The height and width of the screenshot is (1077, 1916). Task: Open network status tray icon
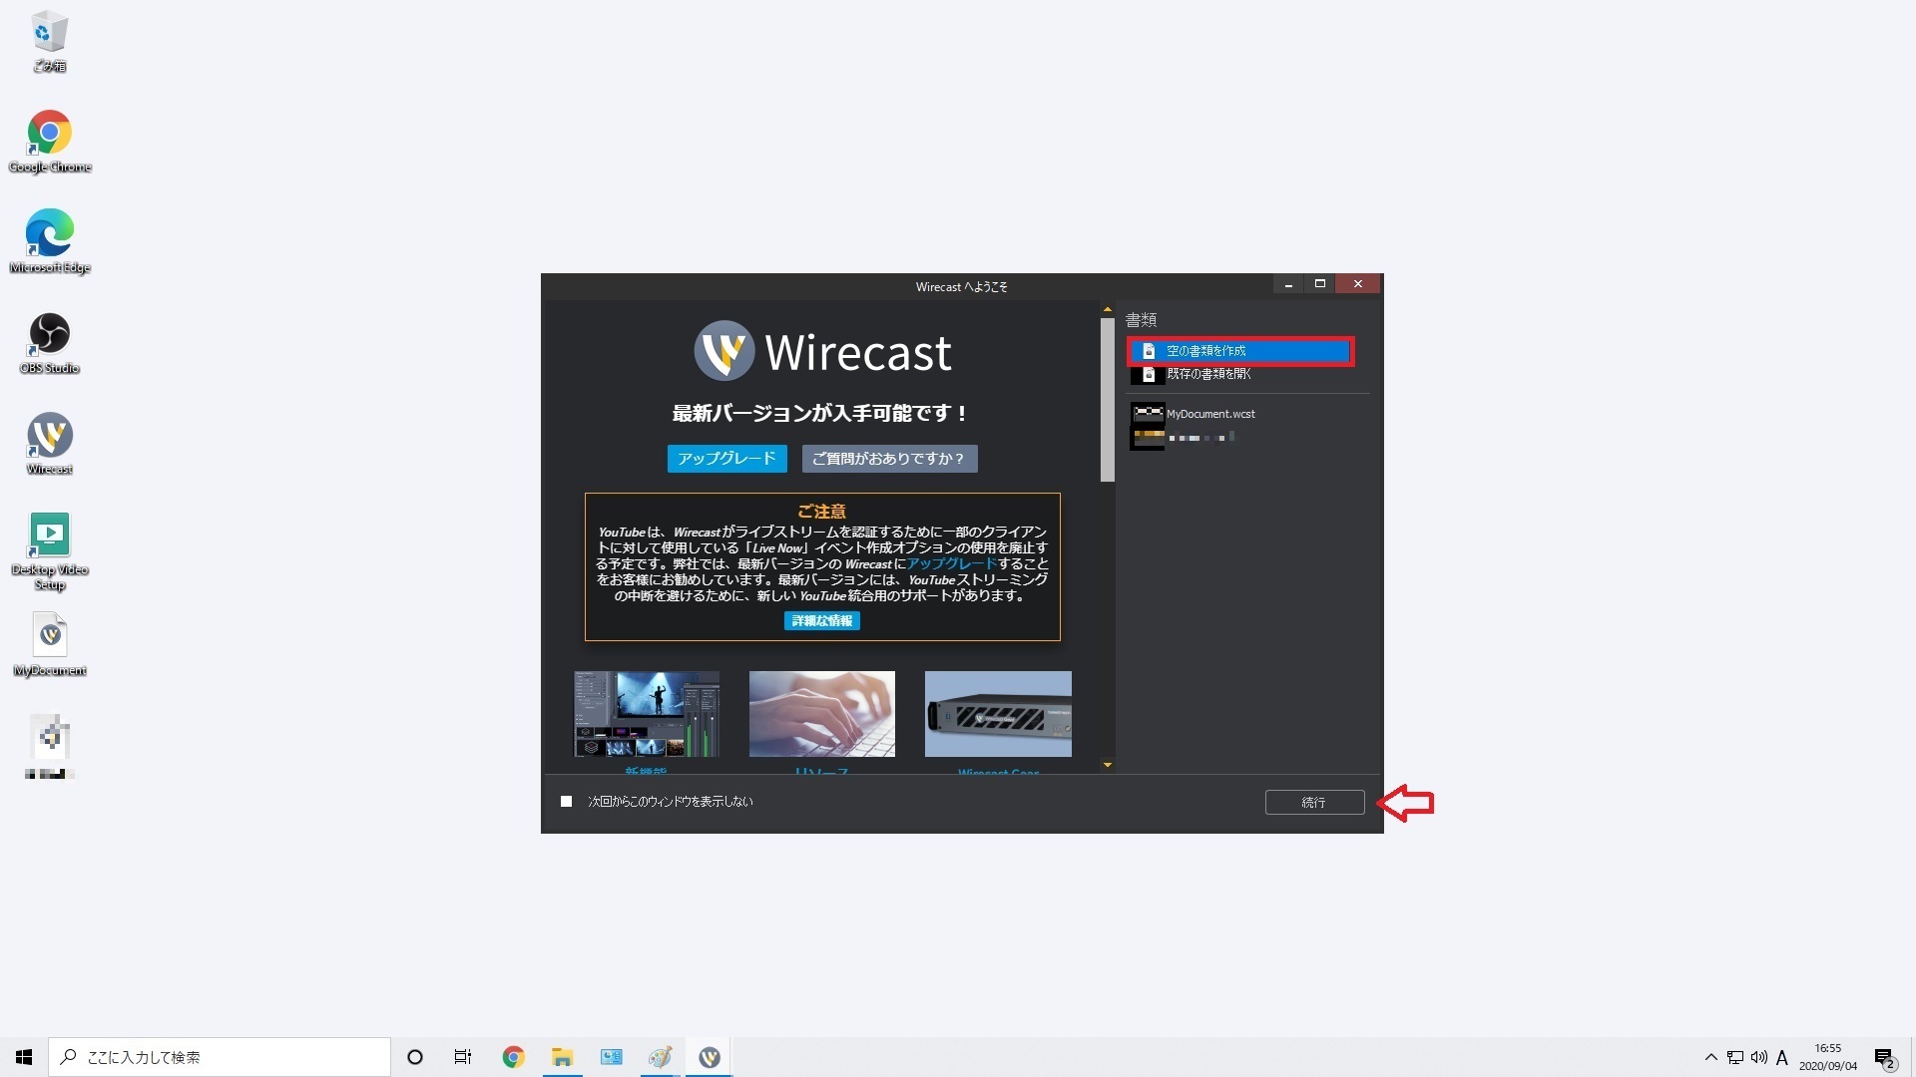[x=1735, y=1057]
